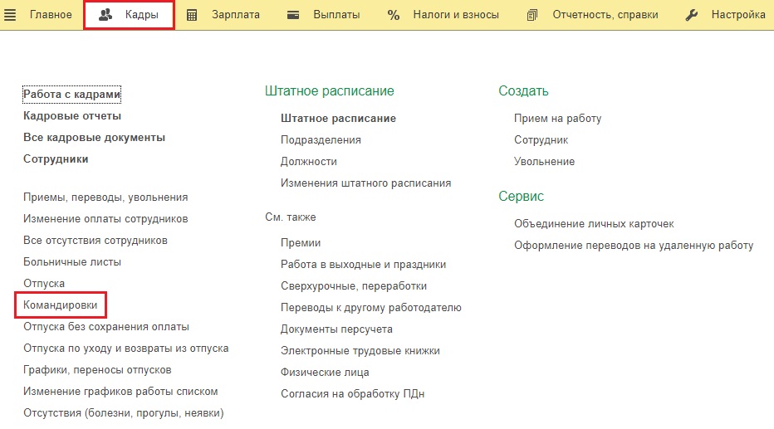The image size is (774, 429).
Task: Open the Зарплата section
Action: pos(236,15)
